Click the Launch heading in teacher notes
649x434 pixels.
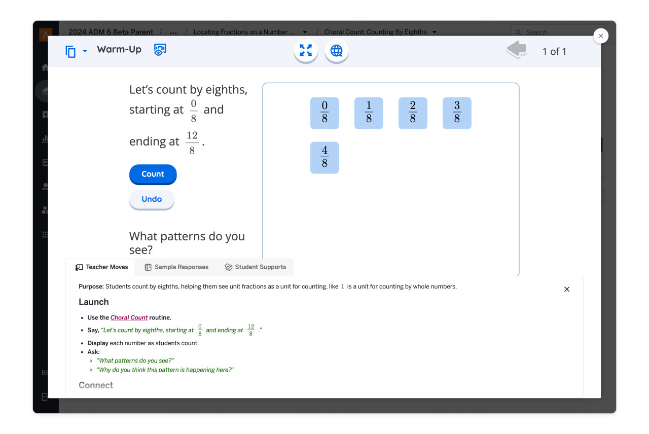94,302
